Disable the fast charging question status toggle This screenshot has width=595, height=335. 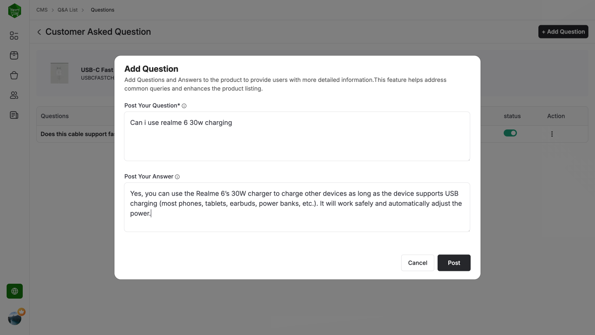click(510, 133)
